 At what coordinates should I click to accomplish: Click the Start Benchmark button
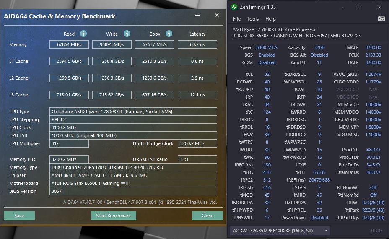point(113,216)
